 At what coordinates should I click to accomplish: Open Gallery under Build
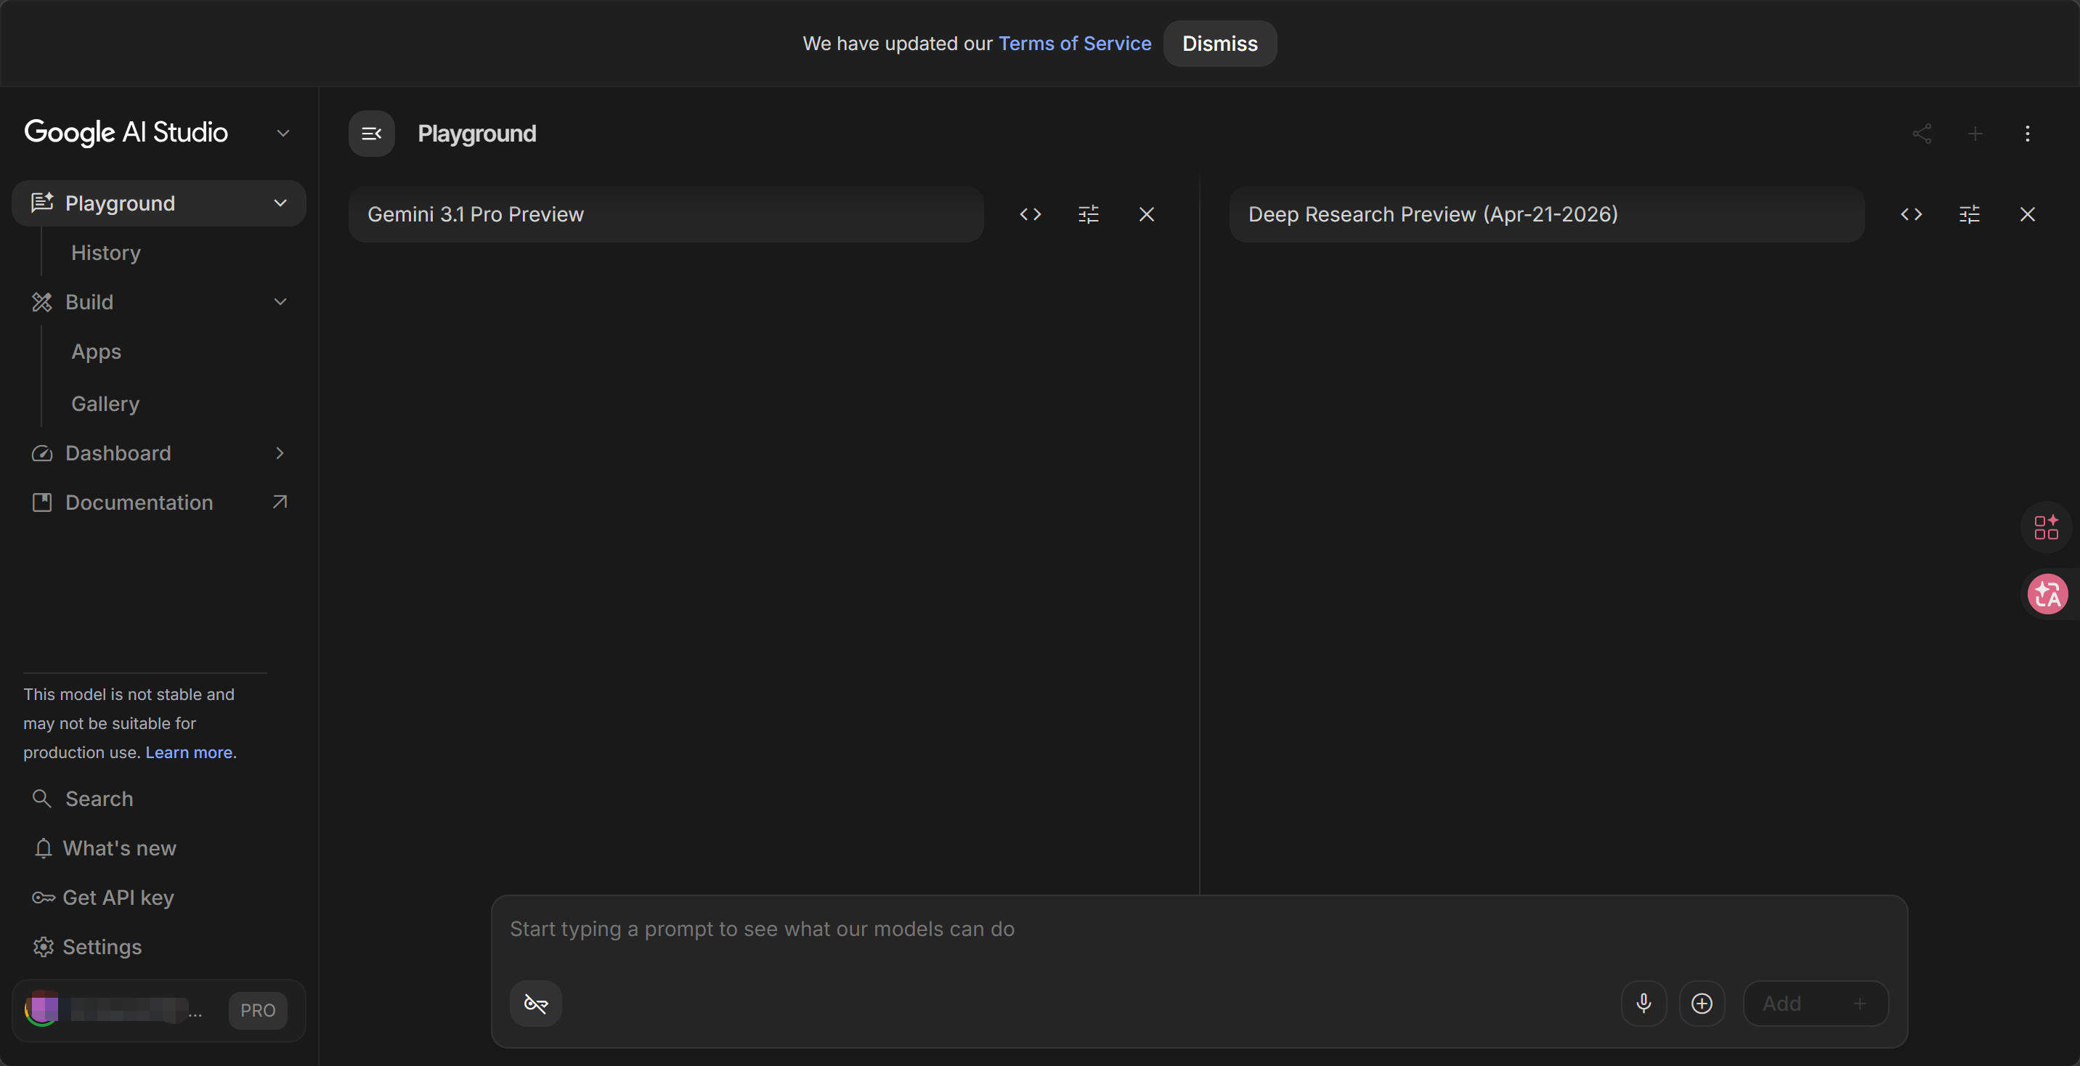tap(105, 404)
